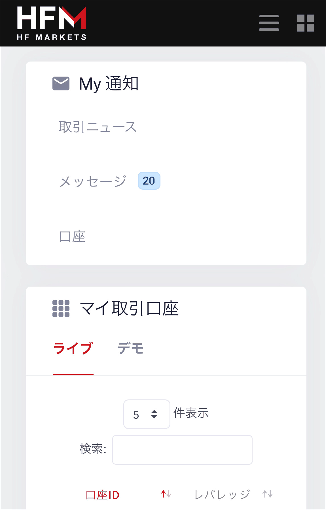This screenshot has width=326, height=510.
Task: Click the マイ取引口座 heading
Action: tap(129, 308)
